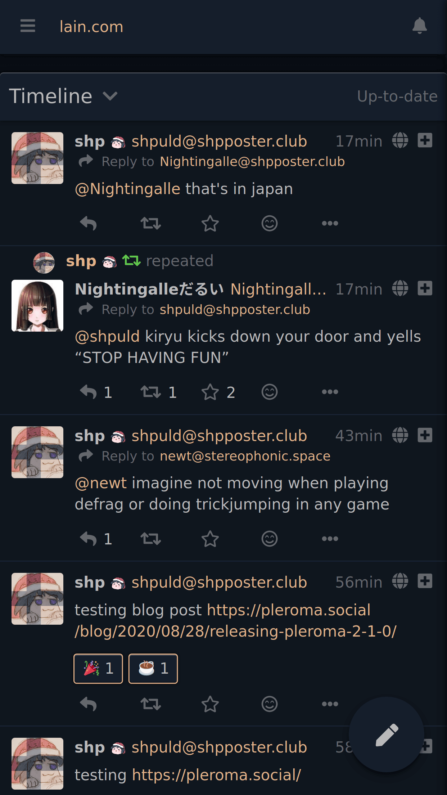Expand the 56min blog post with plus icon

coord(425,581)
